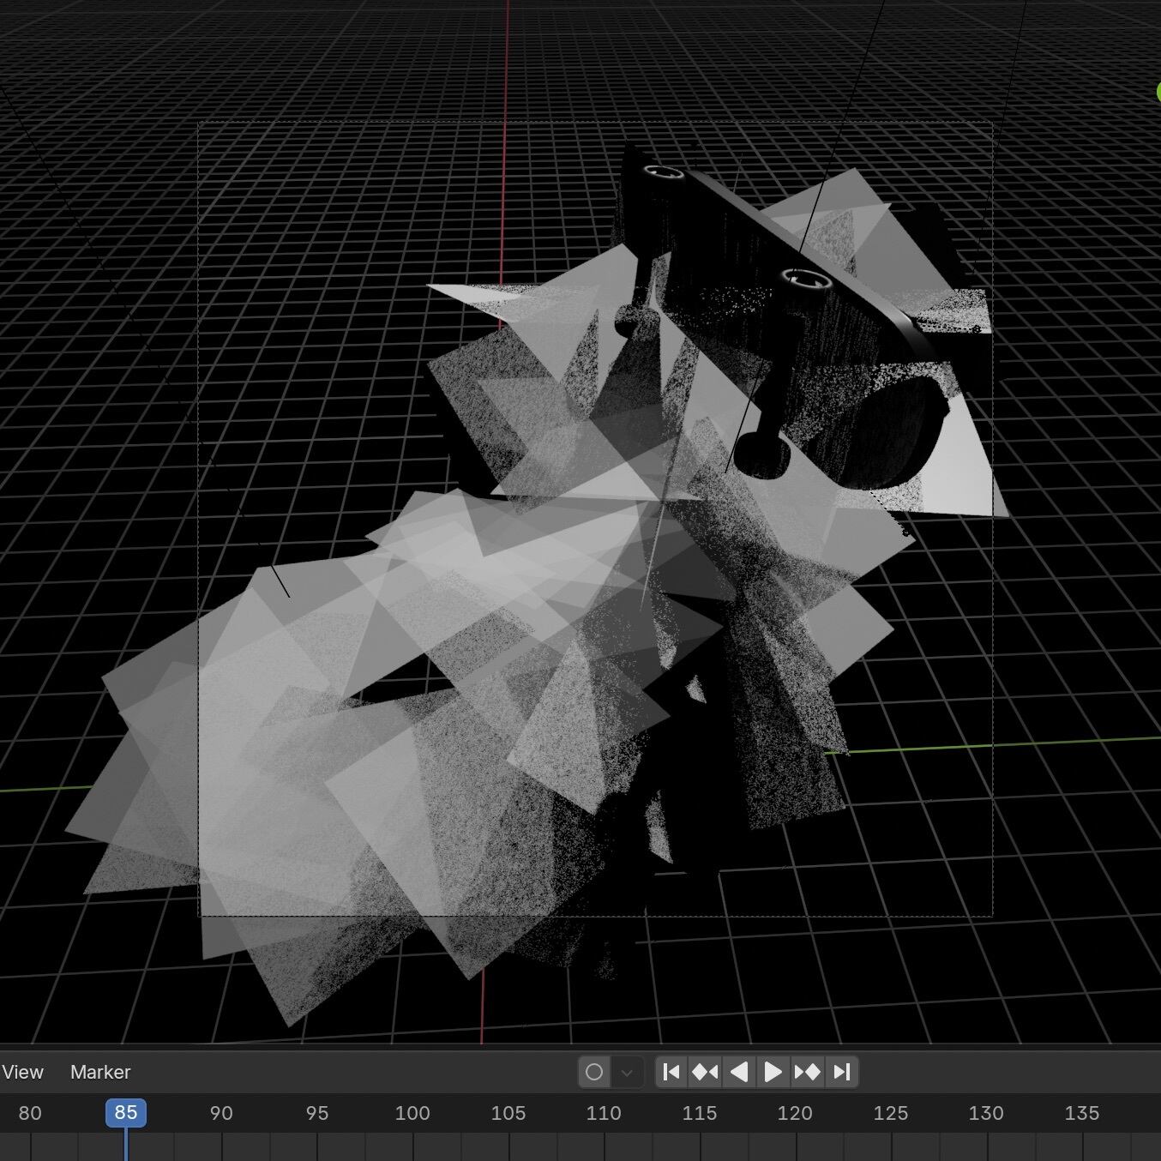Scrub to frame 135 on the timeline
1161x1161 pixels.
coord(1081,1113)
